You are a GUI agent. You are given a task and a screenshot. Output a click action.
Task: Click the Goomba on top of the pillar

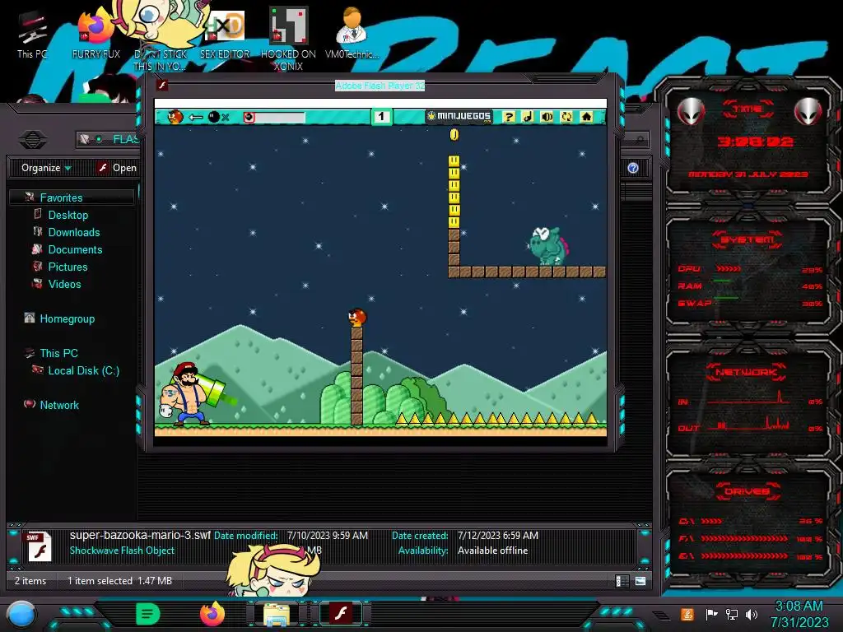357,318
